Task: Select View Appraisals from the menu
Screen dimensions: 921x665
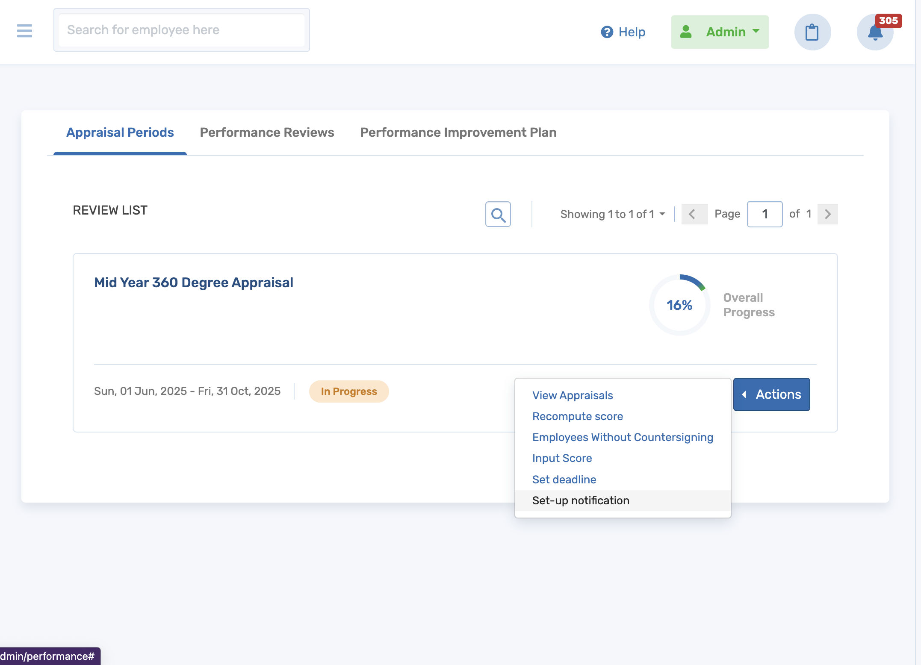Action: 572,395
